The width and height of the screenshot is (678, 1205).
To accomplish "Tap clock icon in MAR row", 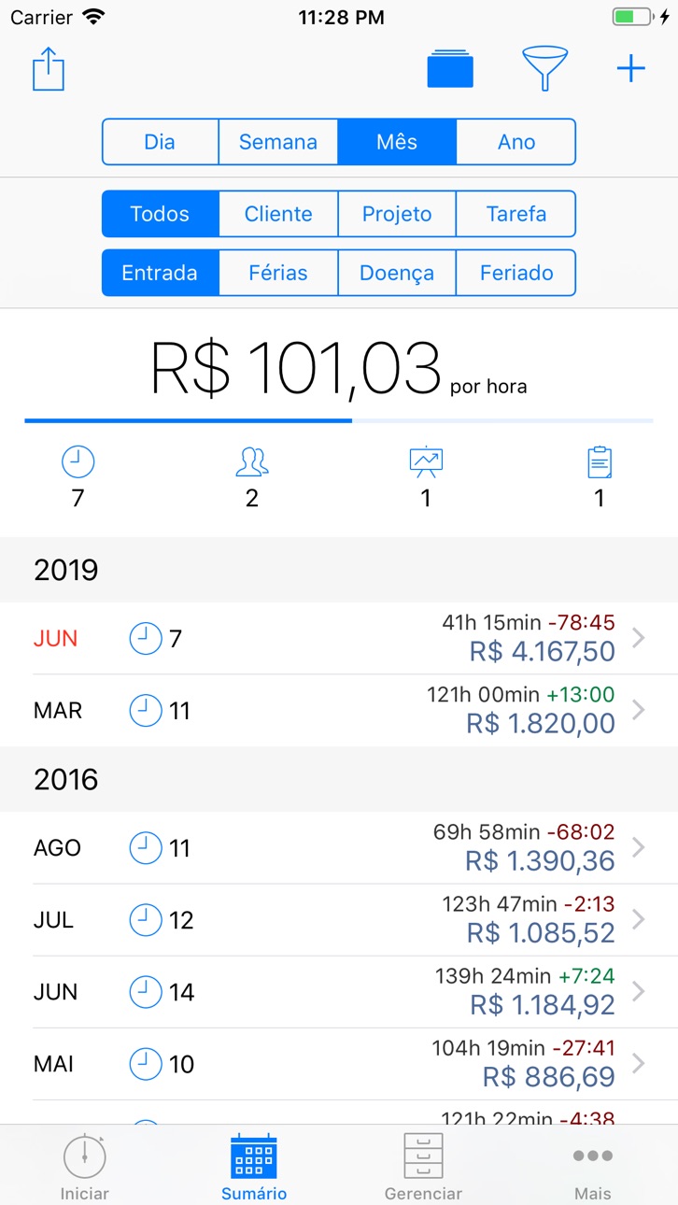I will point(145,711).
